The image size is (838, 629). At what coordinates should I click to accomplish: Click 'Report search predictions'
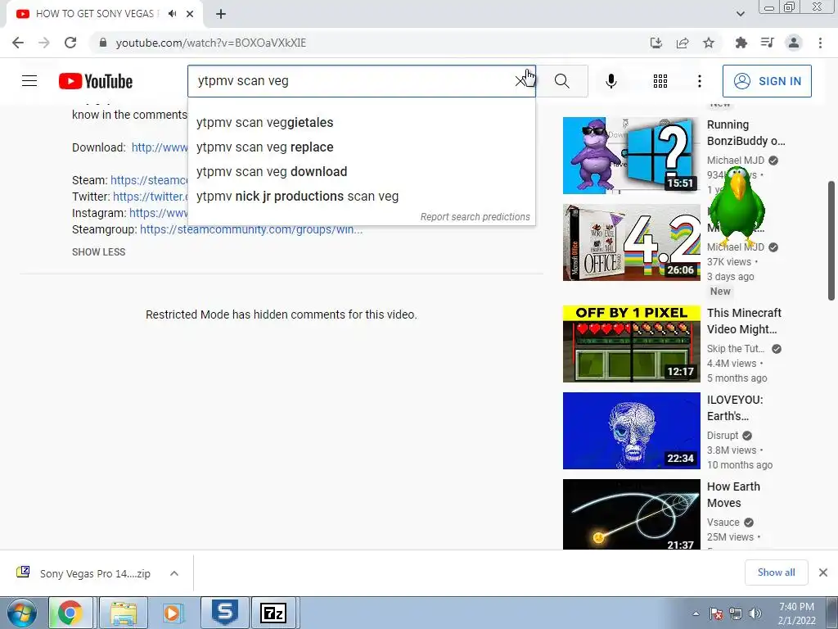[475, 216]
